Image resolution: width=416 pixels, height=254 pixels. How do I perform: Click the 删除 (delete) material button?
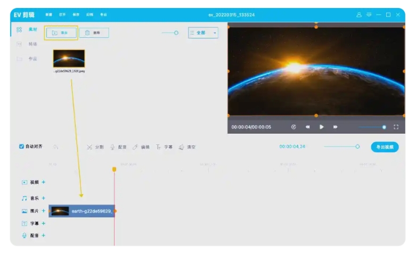(x=94, y=33)
